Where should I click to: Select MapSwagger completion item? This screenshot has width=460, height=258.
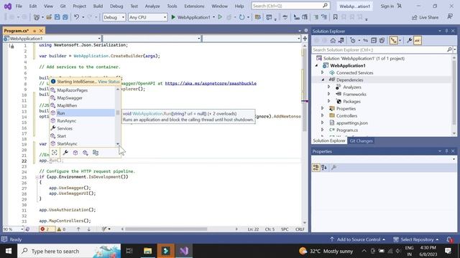[82, 97]
